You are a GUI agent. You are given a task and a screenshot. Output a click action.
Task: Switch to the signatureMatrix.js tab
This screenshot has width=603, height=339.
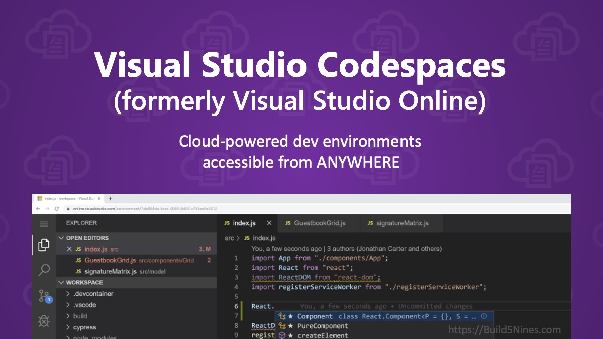pos(402,223)
